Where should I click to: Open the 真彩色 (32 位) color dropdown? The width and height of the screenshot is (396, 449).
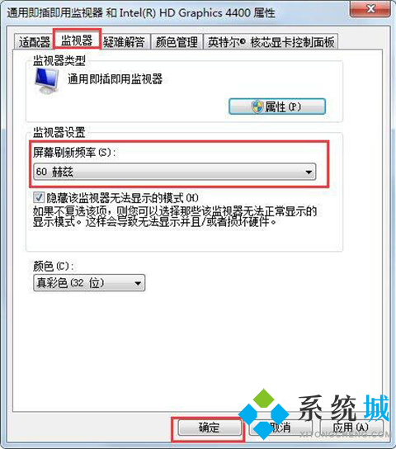89,283
